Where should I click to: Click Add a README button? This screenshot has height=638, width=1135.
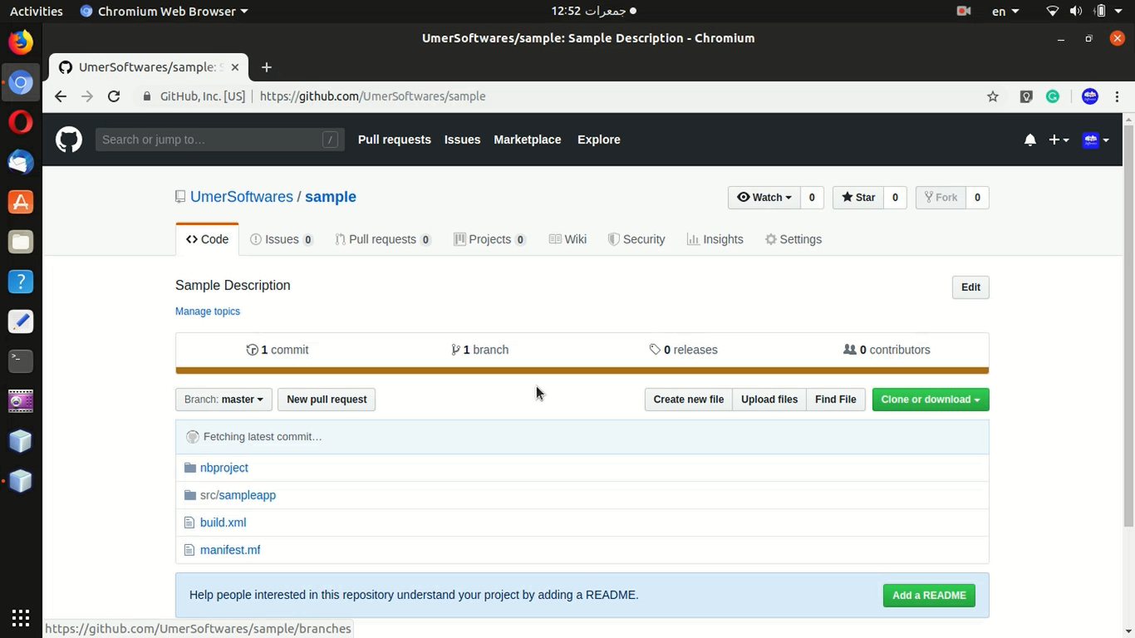929,596
